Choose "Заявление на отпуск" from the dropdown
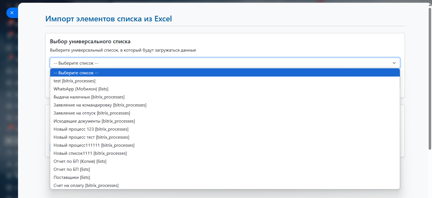This screenshot has height=198, width=432. [x=92, y=113]
